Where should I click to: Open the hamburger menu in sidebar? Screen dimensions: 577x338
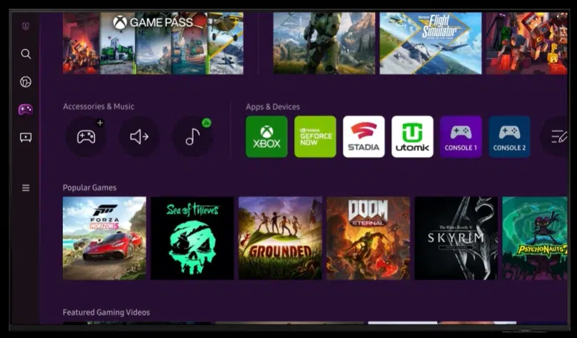coord(26,188)
